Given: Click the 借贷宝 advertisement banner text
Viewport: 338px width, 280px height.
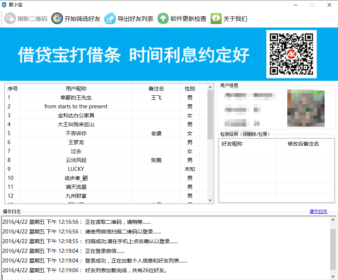Looking at the screenshot, I should pos(134,55).
